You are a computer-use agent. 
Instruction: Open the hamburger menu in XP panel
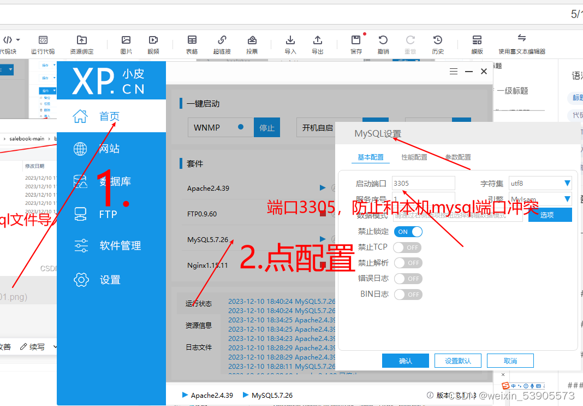[x=453, y=72]
